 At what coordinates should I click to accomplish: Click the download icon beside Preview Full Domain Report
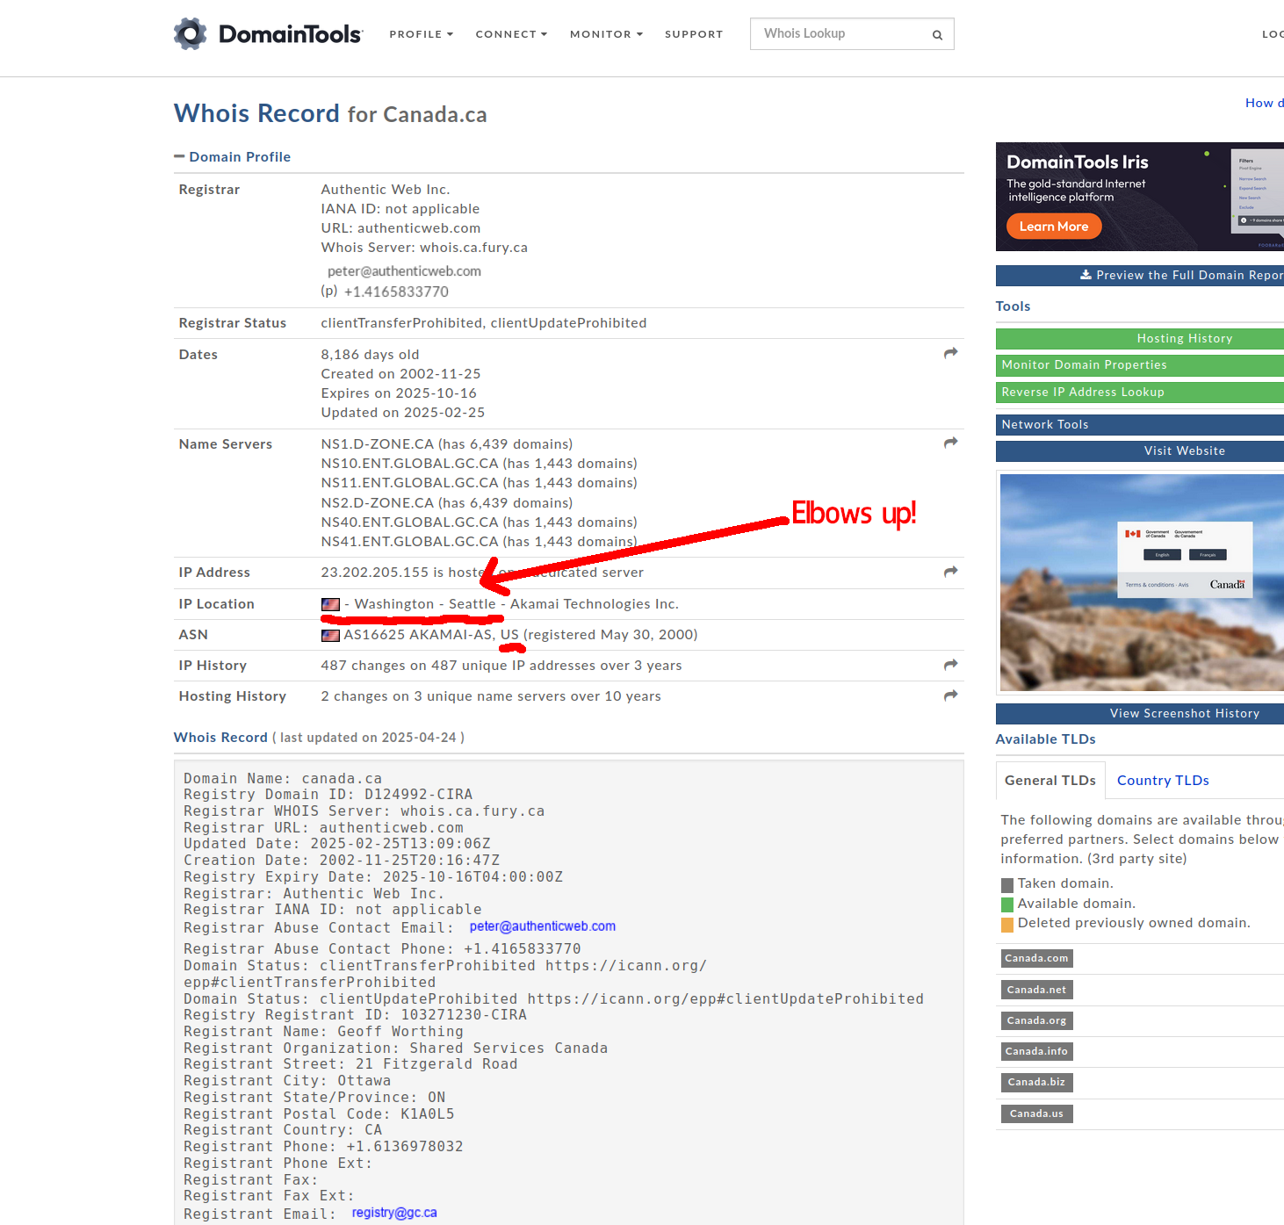pyautogui.click(x=1086, y=275)
